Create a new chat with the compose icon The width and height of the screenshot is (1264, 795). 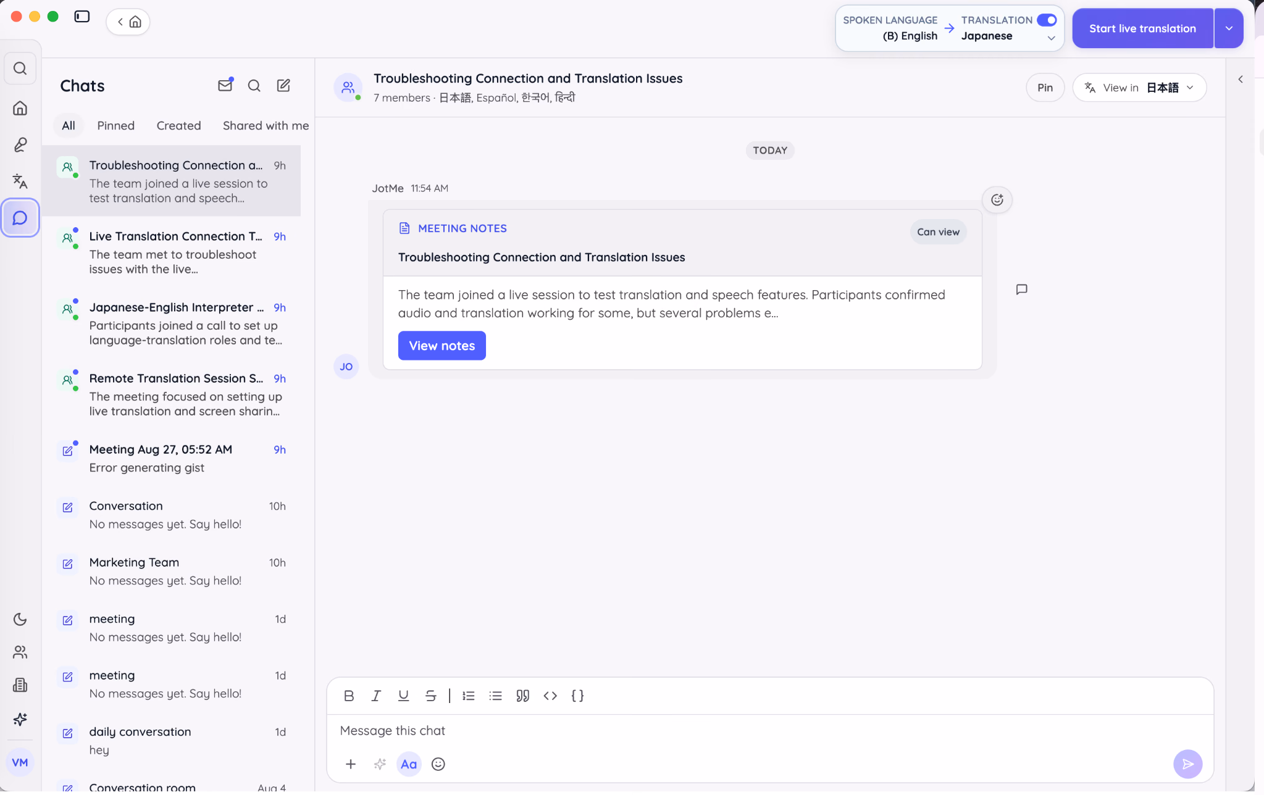point(283,85)
